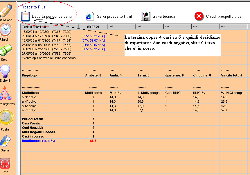The image size is (250, 175).
Task: Click the 'UNICI %' statistics heading
Action: pos(199,93)
